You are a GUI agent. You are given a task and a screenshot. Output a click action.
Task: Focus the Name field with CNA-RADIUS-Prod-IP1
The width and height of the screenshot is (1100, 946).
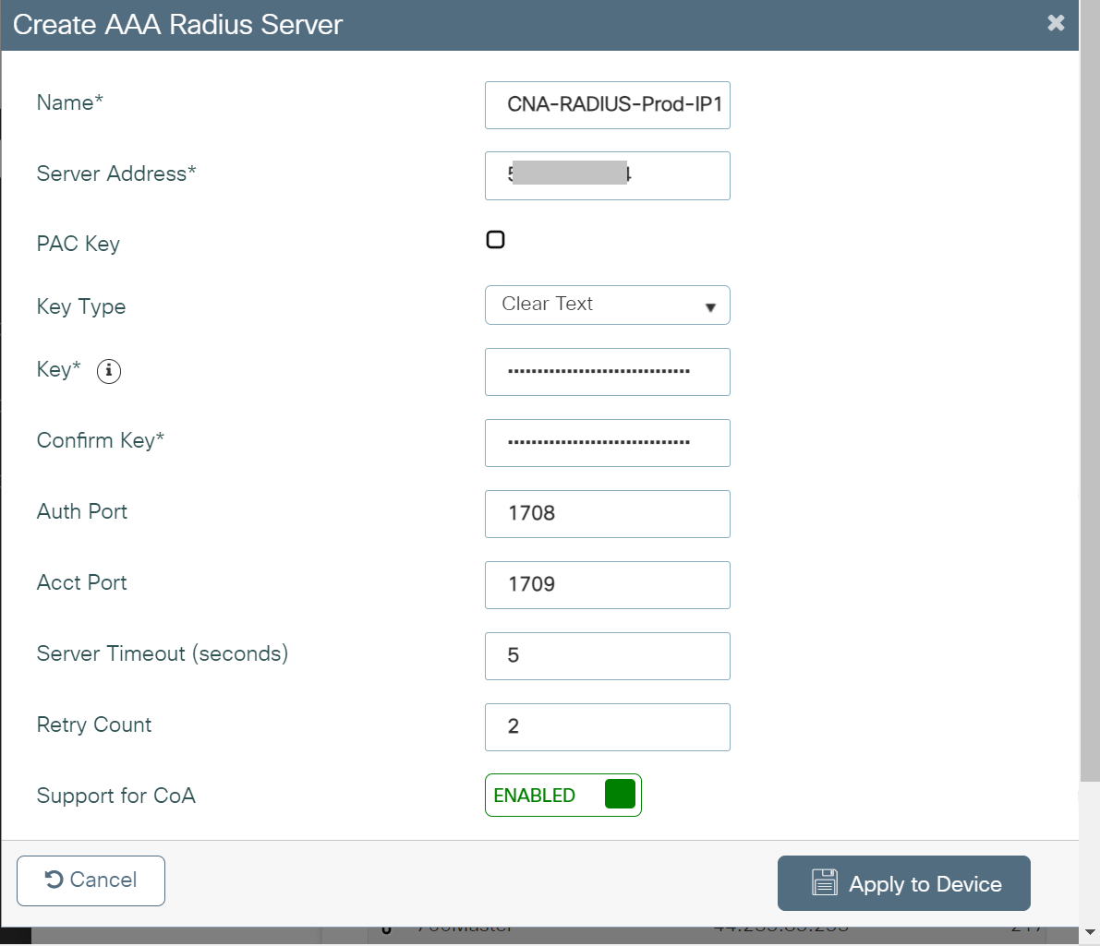click(607, 105)
